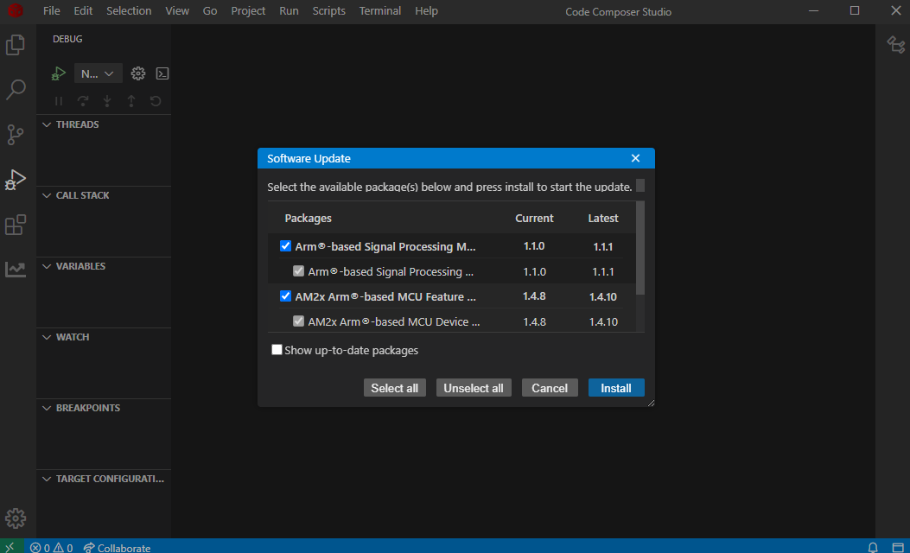Uncheck AM2x Arm-based MCU Feature package

pyautogui.click(x=285, y=296)
